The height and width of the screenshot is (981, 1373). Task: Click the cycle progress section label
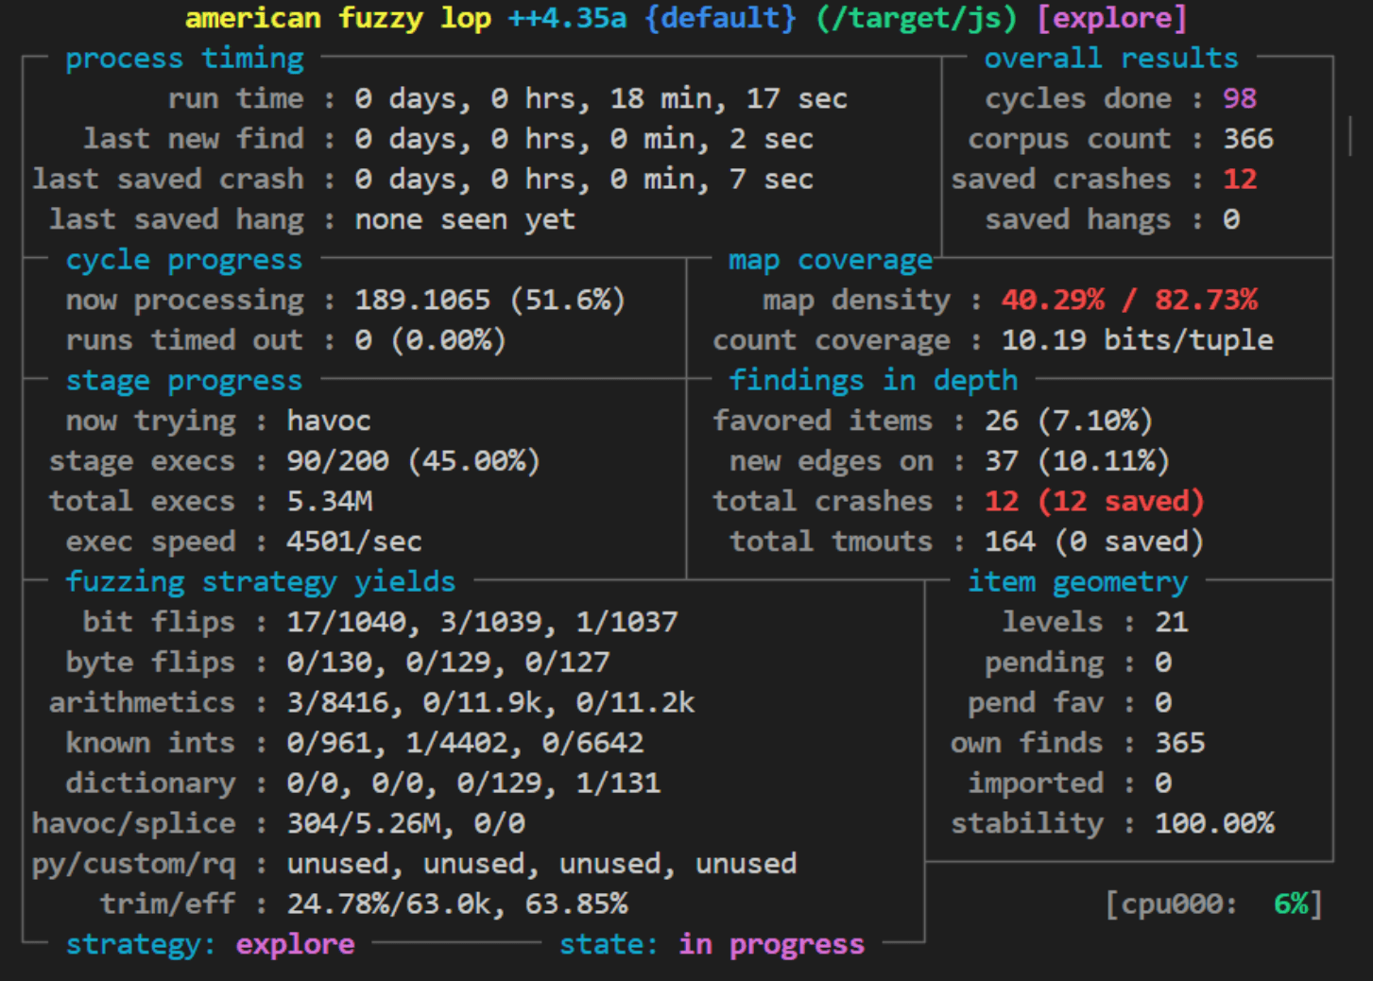183,259
